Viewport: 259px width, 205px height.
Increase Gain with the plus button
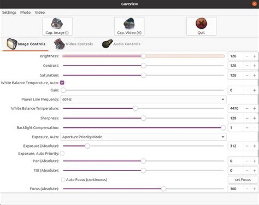coord(254,90)
